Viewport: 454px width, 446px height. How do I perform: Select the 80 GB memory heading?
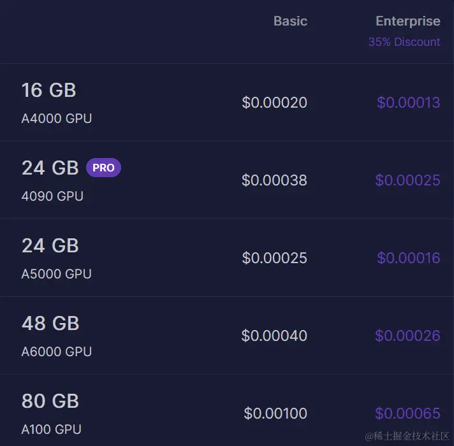[x=50, y=401]
